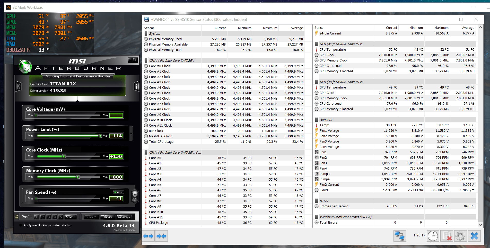Click the Windows Hardware Errors group icon
Screen dimensions: 490x248
pyautogui.click(x=317, y=217)
